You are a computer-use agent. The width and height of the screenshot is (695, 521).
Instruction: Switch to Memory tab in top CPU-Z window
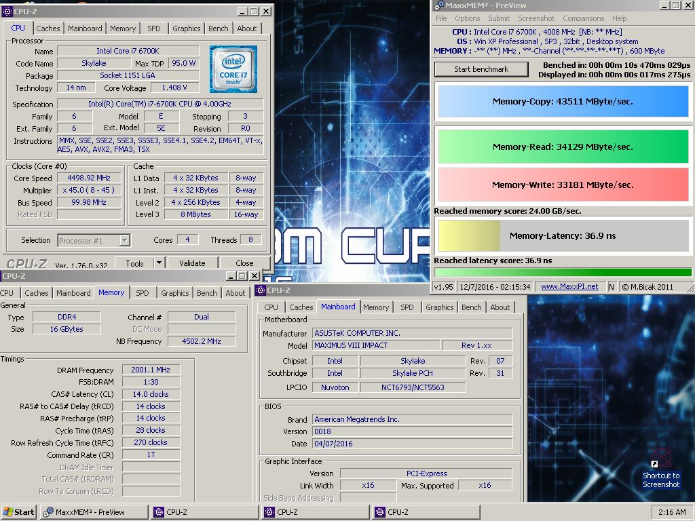point(123,28)
